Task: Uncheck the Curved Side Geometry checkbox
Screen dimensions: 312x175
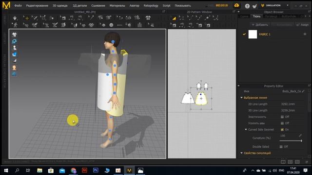Action: 282,130
